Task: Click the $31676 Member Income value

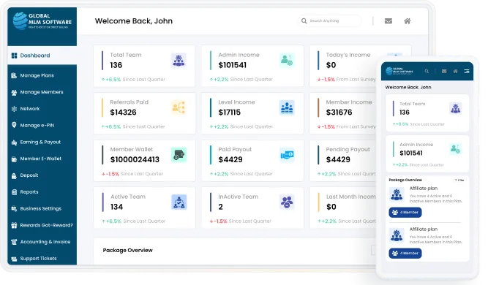Action: pos(339,113)
